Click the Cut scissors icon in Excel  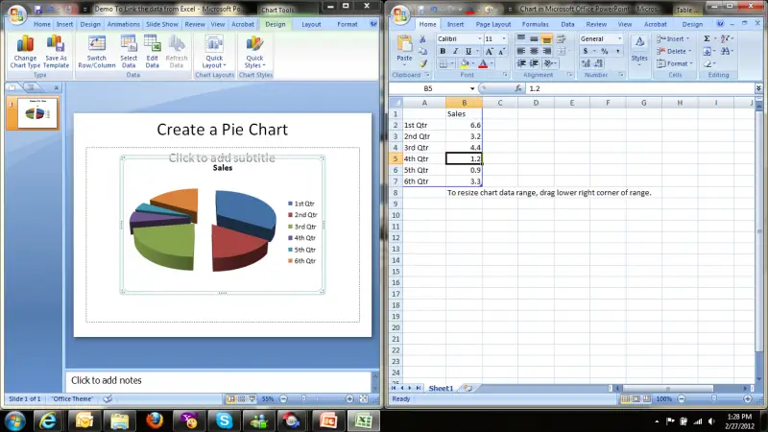(423, 39)
